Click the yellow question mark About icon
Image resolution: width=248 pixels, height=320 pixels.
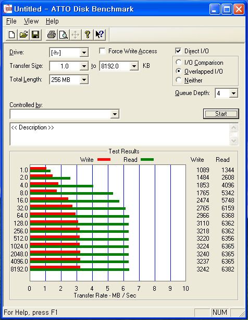pos(88,34)
